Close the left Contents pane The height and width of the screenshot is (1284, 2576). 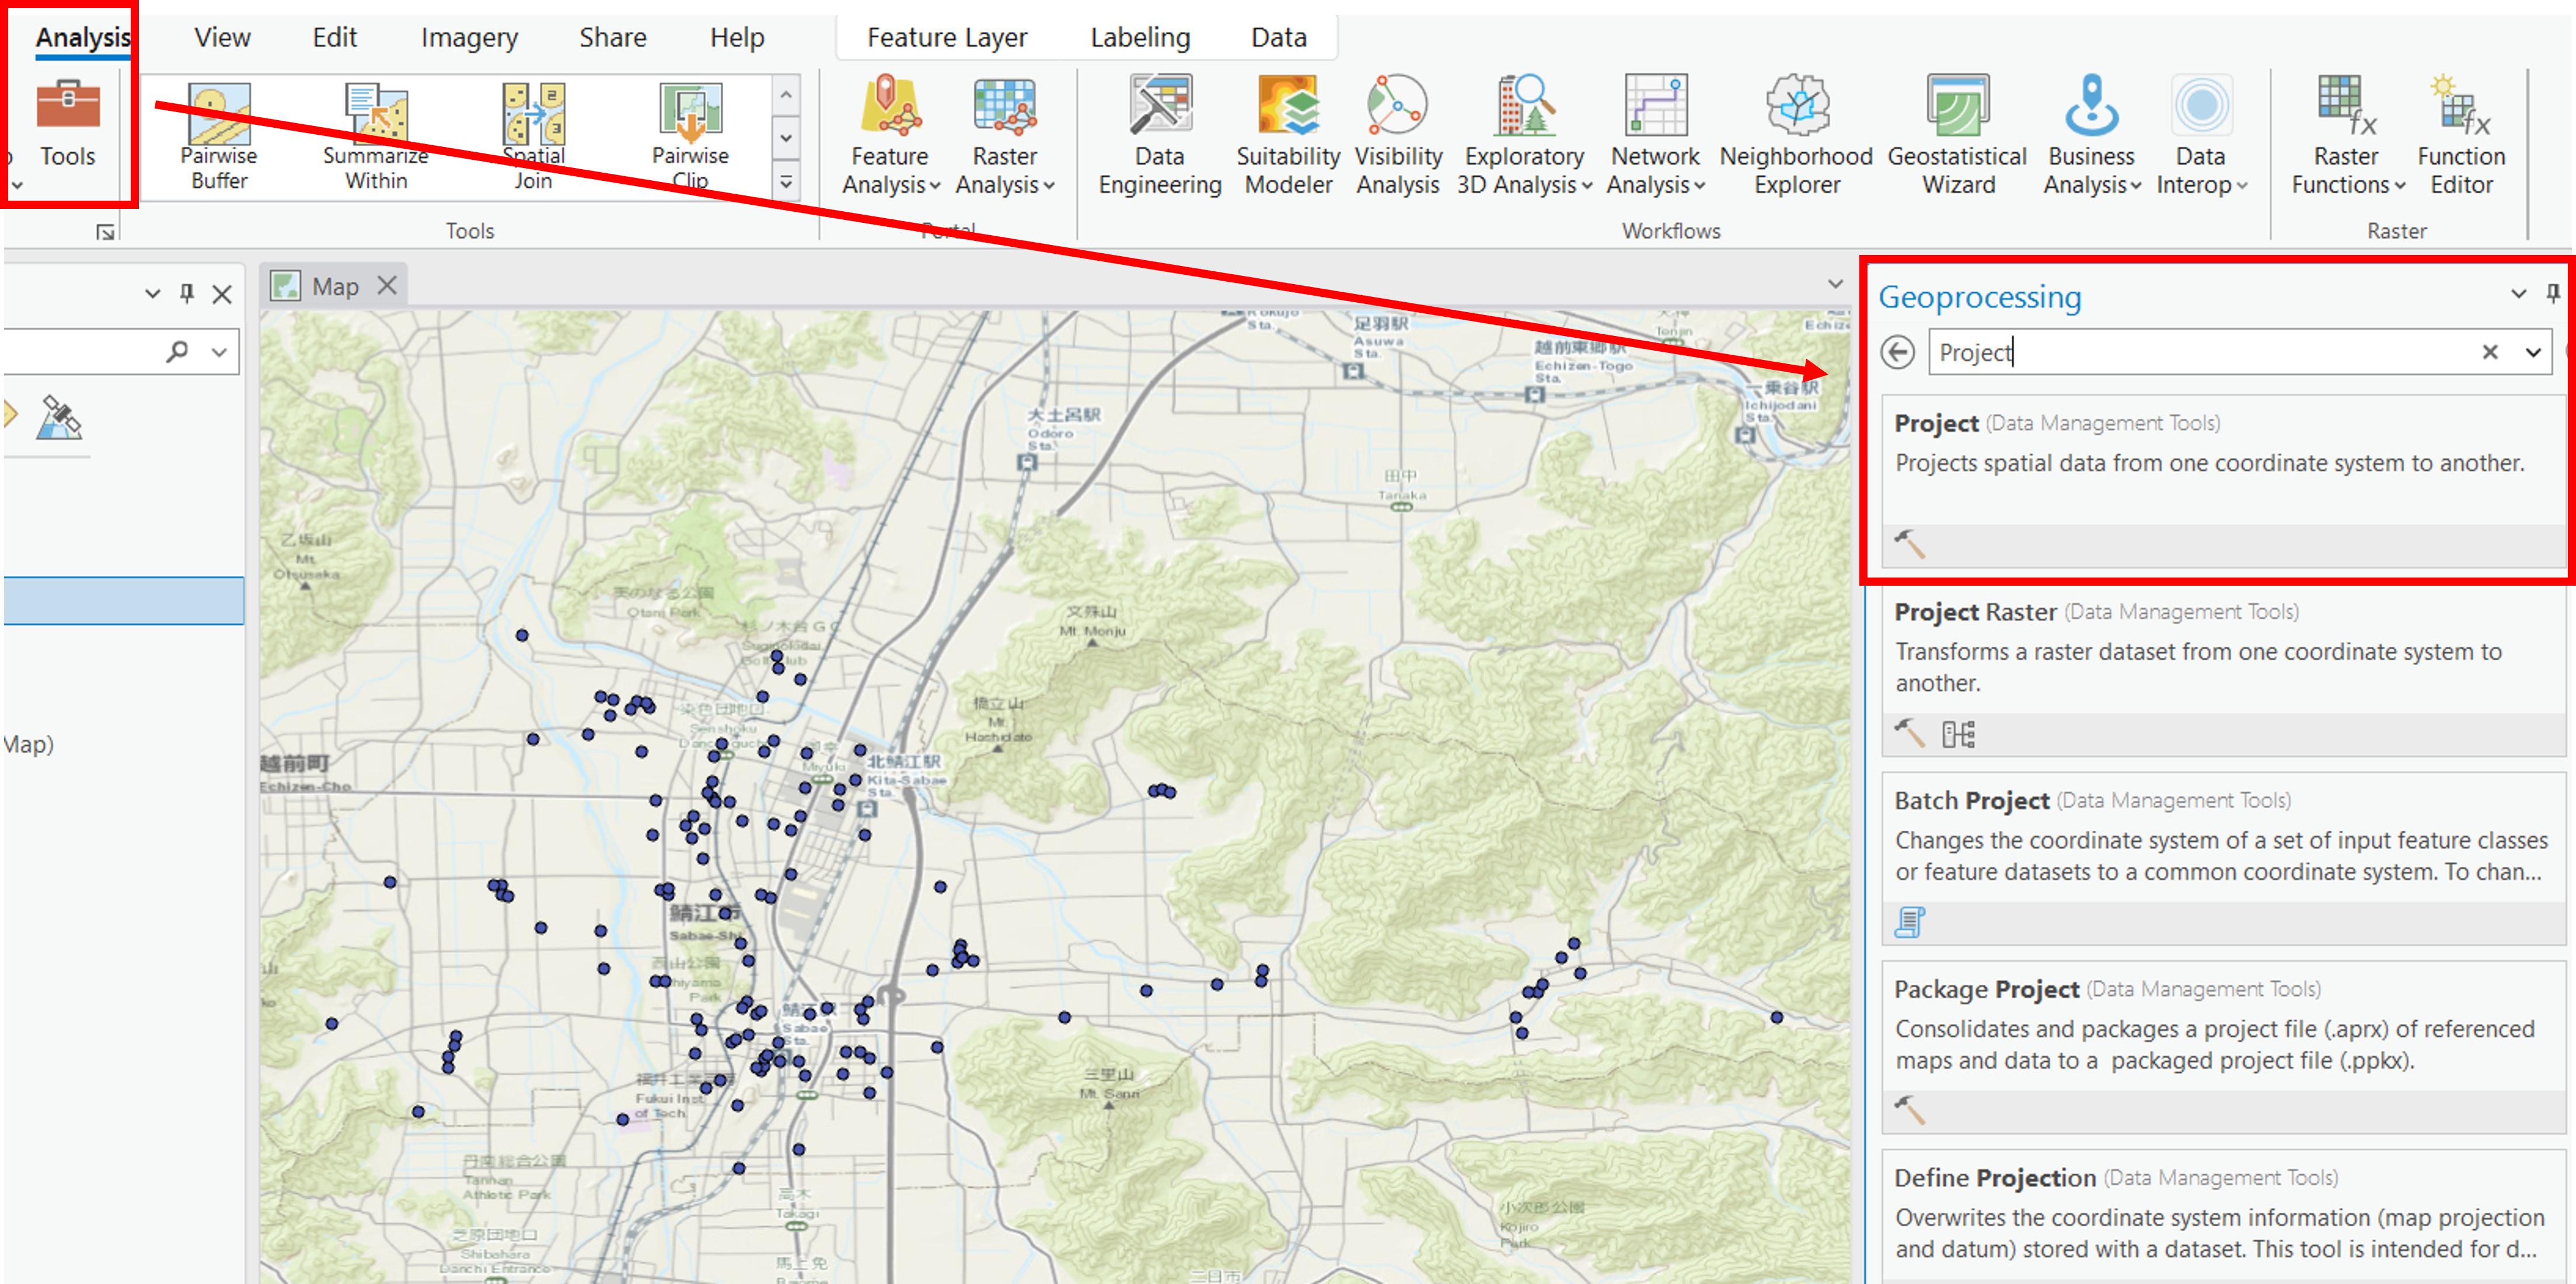[222, 293]
